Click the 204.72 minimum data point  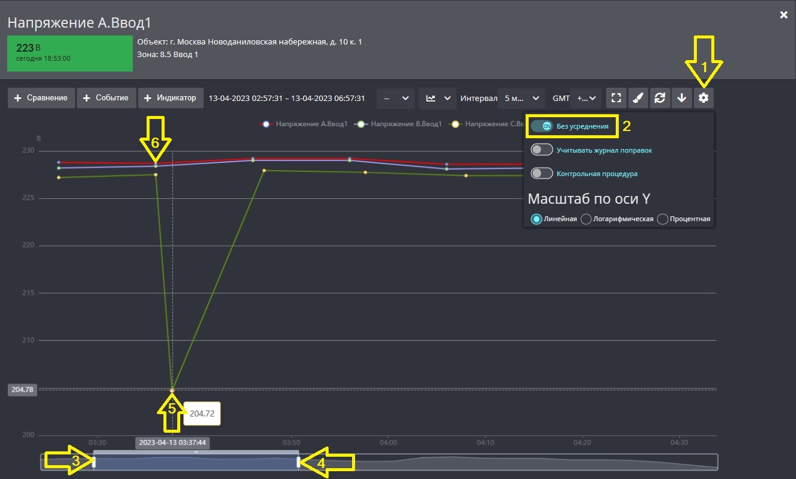[172, 391]
